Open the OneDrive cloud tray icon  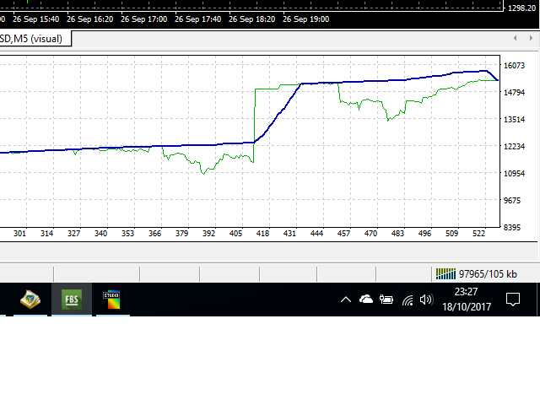point(365,300)
